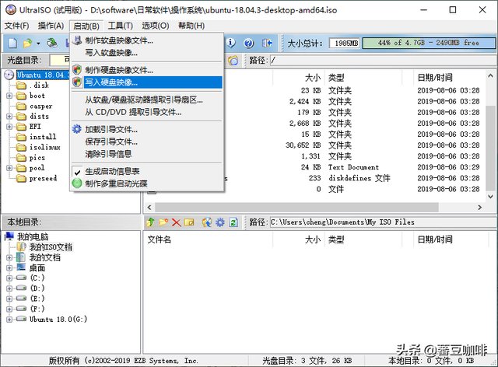Screen dimensions: 498x367
Task: Click the Text Document type cell
Action: pyautogui.click(x=353, y=167)
